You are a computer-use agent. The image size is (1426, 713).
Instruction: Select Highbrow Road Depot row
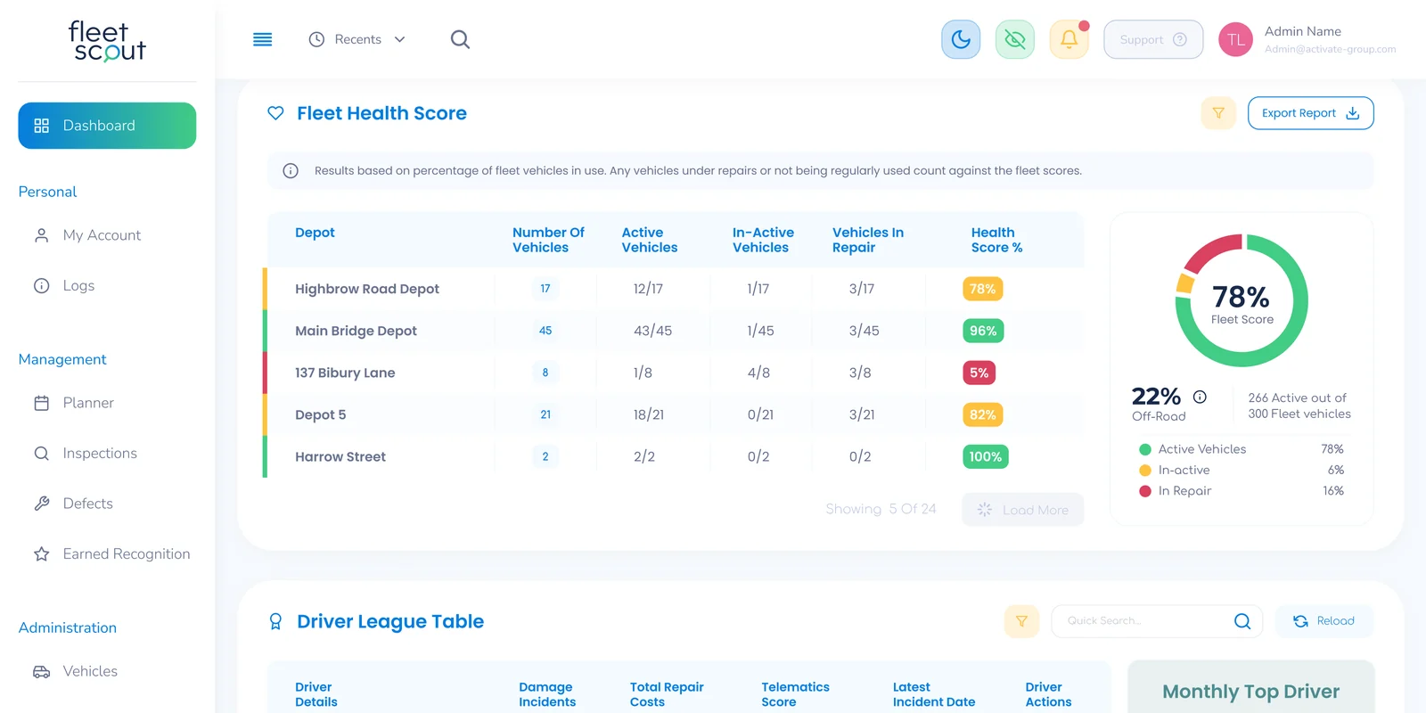[x=674, y=289]
